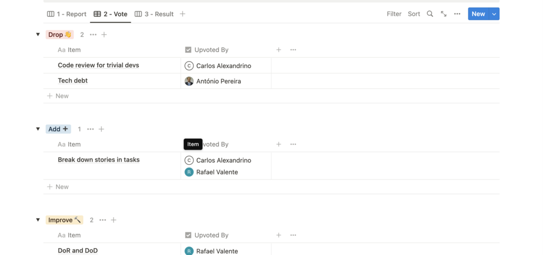This screenshot has height=255, width=543.
Task: Click plus icon next to Improve group
Action: tap(113, 220)
